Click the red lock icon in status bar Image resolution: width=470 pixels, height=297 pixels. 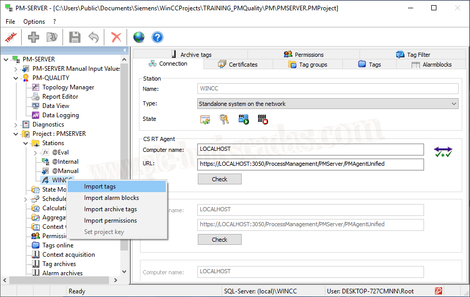438,291
